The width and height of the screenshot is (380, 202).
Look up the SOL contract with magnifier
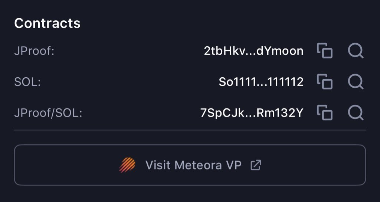[x=356, y=82]
